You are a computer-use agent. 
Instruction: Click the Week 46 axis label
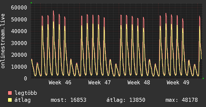pyautogui.click(x=60, y=83)
